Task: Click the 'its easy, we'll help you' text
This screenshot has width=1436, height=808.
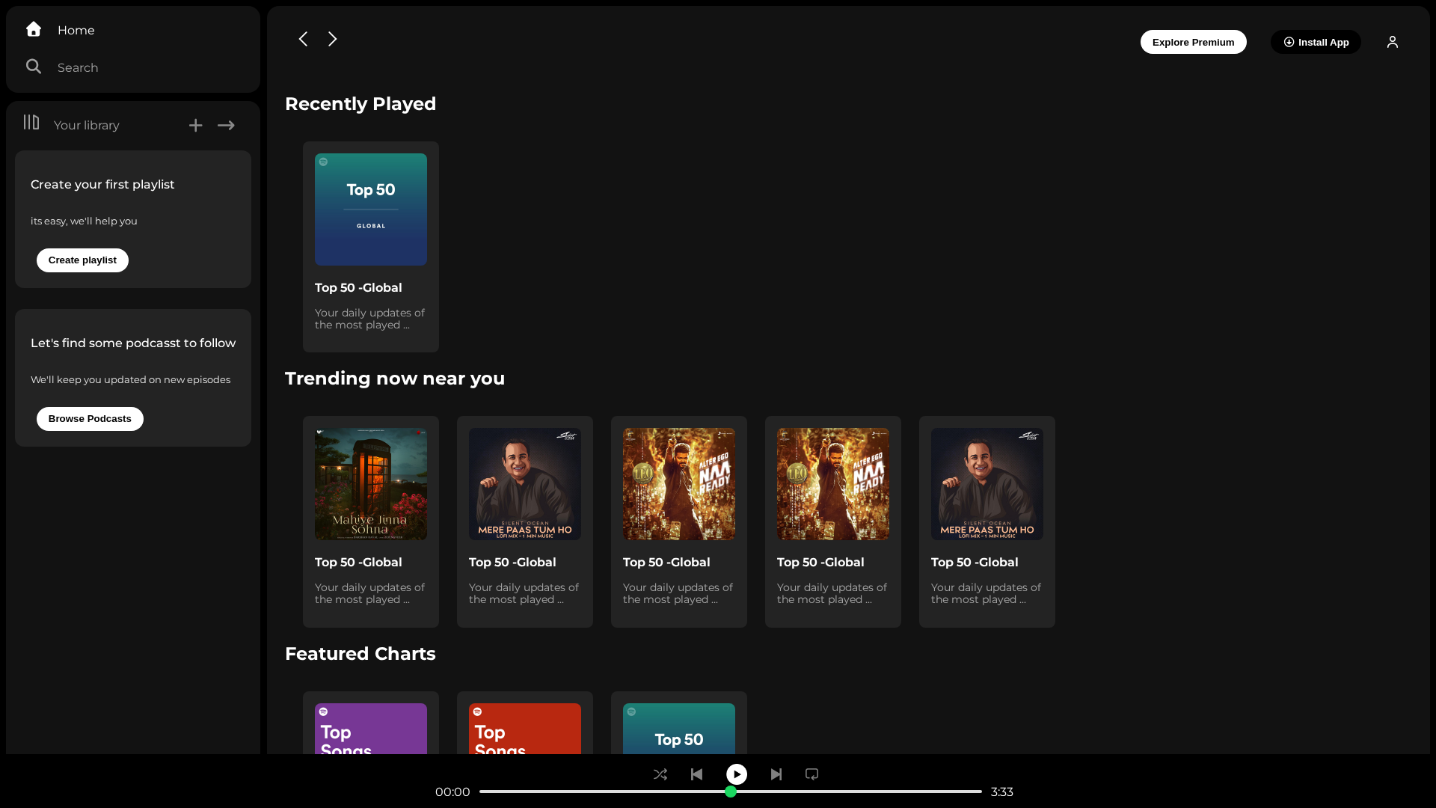Action: point(84,221)
